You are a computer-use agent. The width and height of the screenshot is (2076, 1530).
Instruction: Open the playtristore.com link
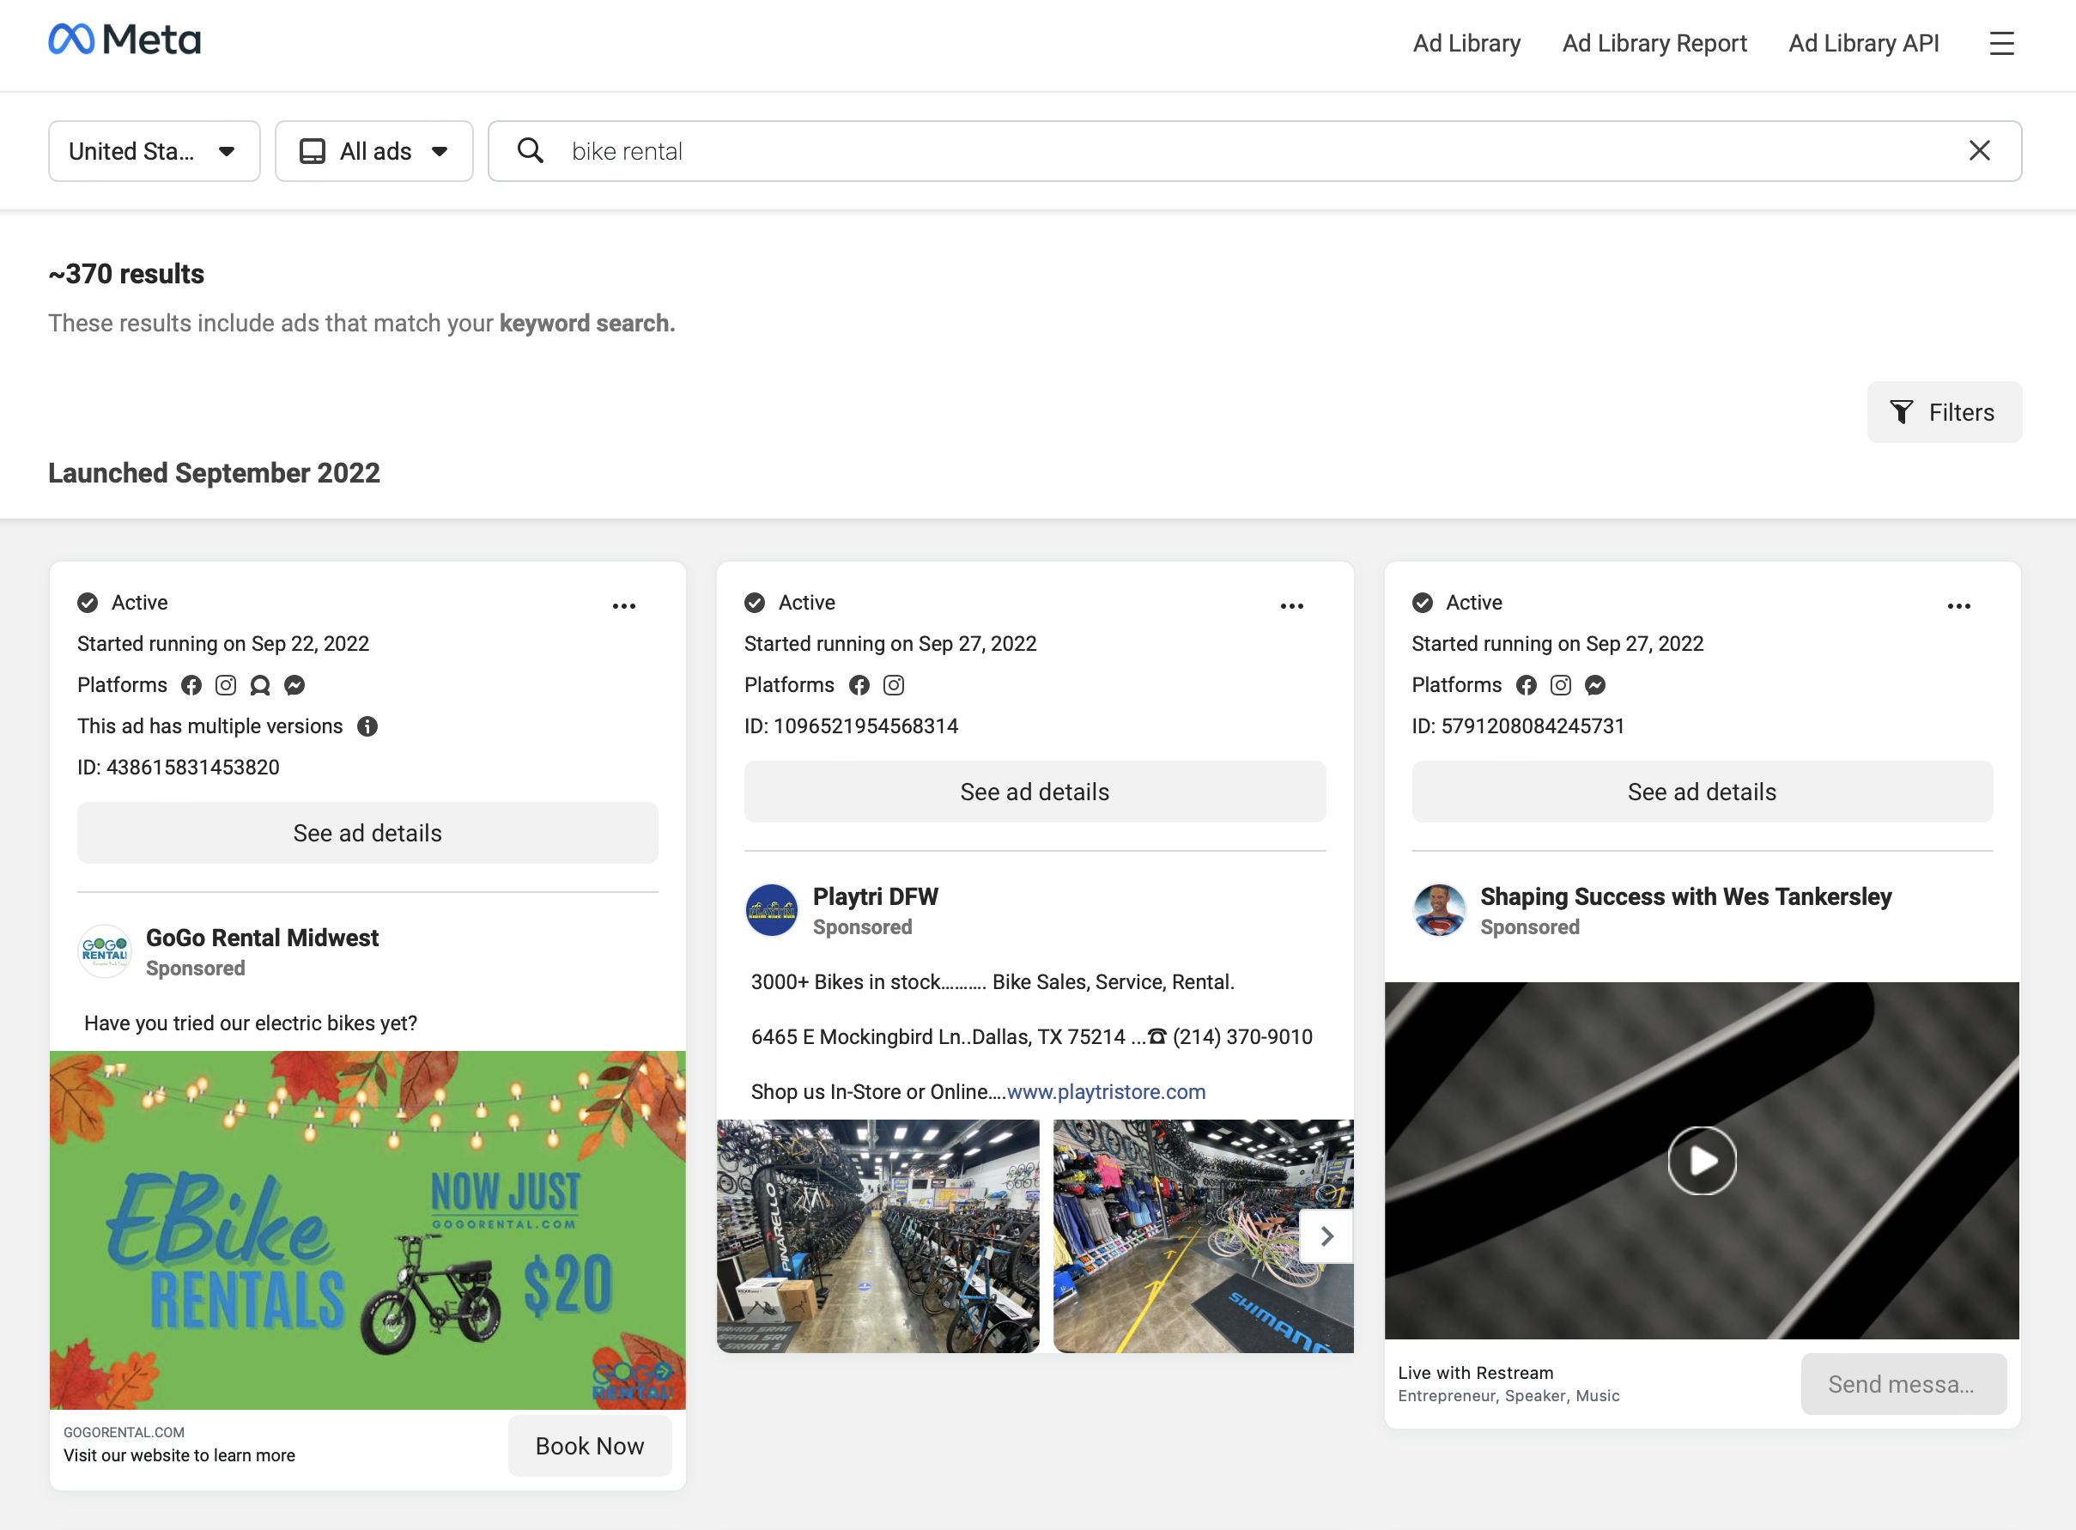[1106, 1092]
